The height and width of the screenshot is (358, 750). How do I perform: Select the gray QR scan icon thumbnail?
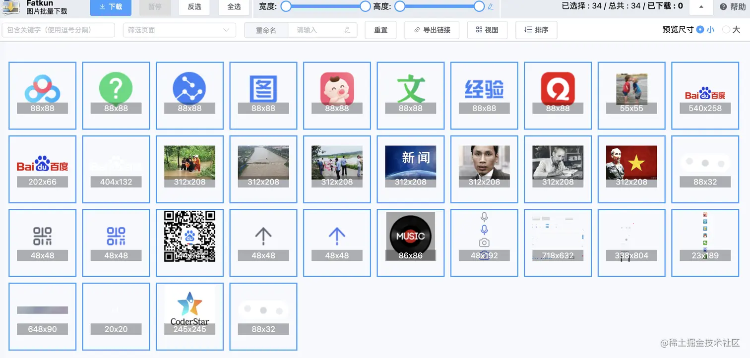pyautogui.click(x=43, y=243)
